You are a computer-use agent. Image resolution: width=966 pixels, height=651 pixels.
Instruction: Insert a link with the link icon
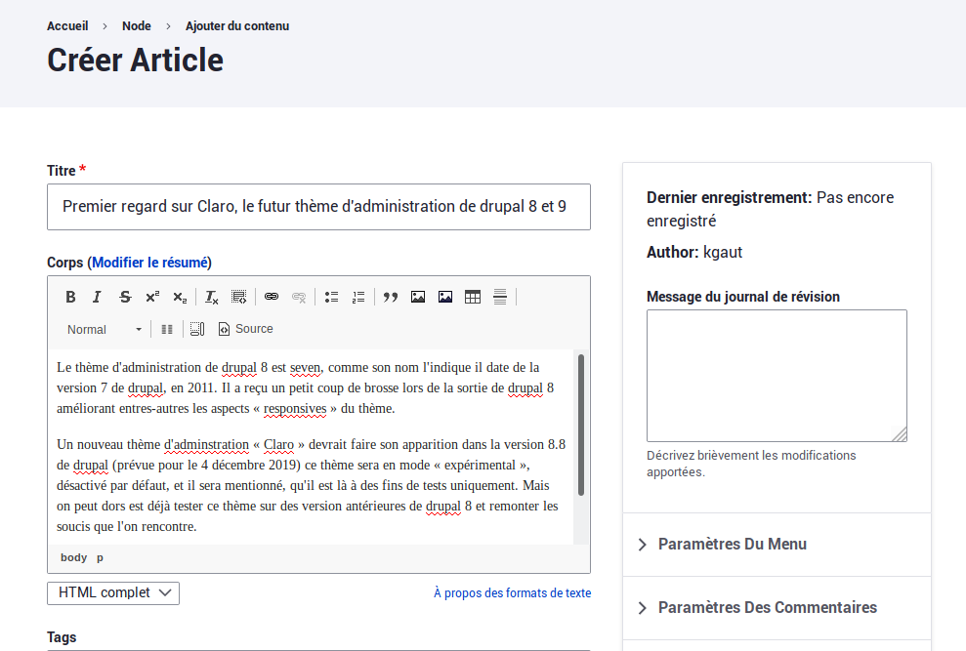tap(272, 298)
